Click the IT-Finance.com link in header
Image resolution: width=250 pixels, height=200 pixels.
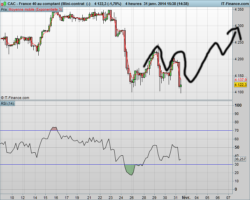point(235,4)
